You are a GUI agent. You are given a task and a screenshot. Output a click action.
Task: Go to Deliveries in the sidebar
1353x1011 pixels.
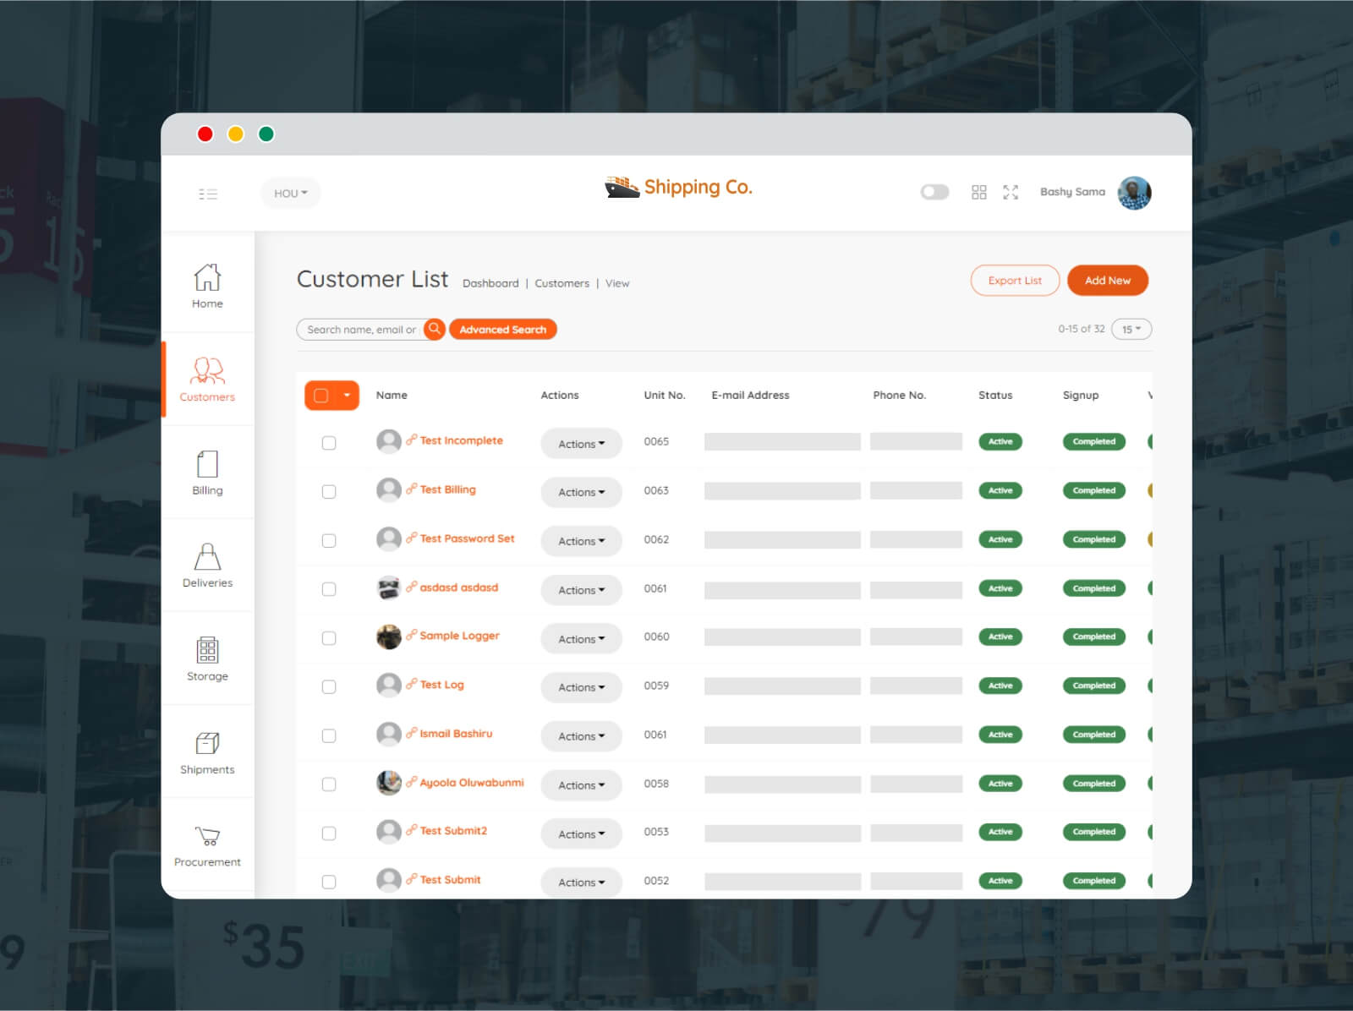coord(207,565)
